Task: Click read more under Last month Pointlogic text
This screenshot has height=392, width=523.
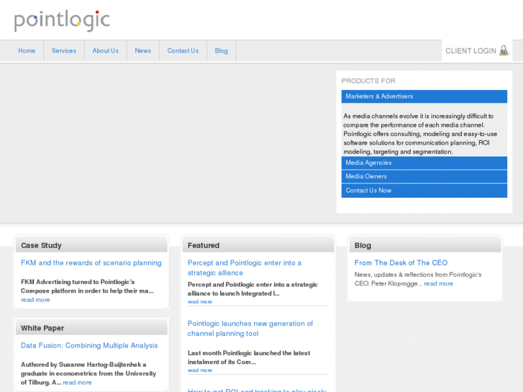Action: point(200,370)
